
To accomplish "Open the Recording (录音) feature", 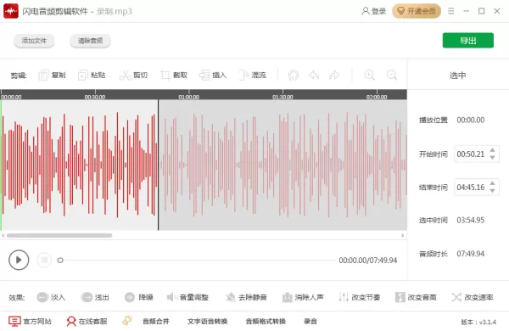I will 310,322.
